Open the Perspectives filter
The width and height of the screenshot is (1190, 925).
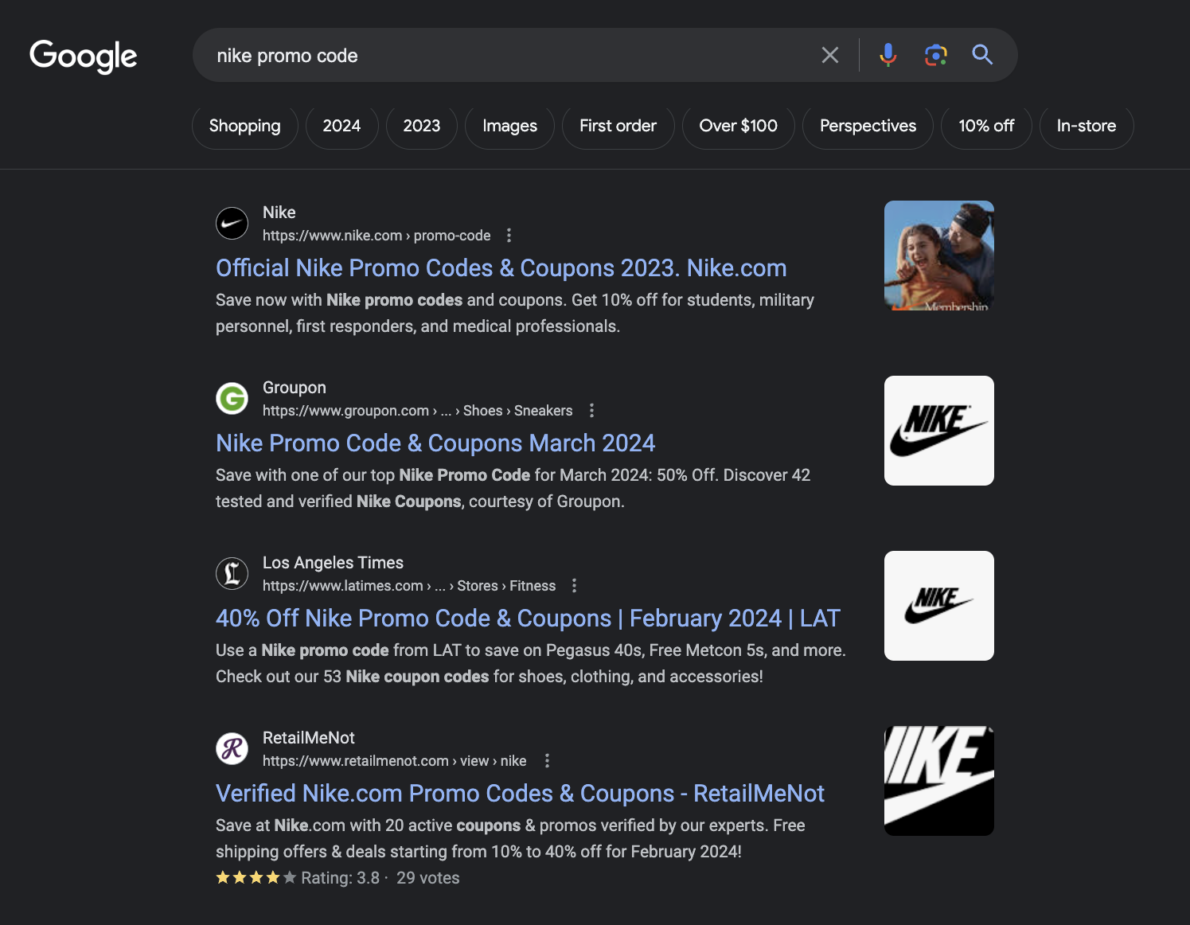pyautogui.click(x=868, y=126)
